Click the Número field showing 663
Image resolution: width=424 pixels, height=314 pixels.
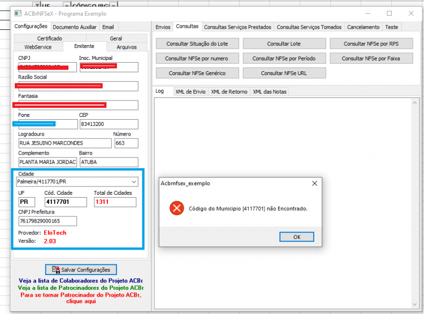click(x=126, y=143)
